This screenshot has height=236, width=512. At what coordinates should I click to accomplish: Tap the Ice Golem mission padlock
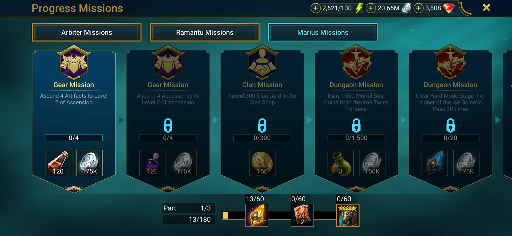(x=450, y=125)
